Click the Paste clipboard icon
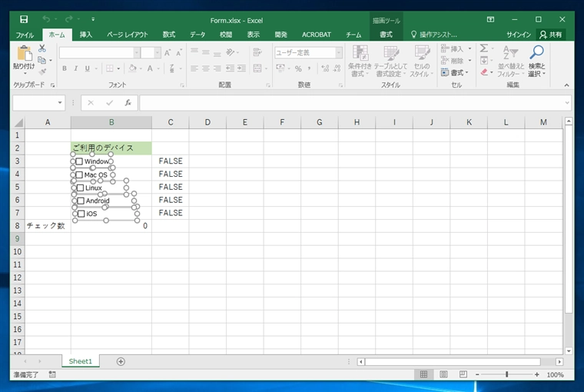 [25, 53]
